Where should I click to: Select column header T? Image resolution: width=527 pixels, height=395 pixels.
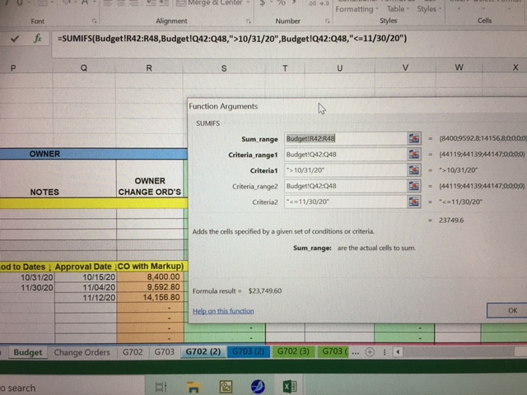pos(285,68)
